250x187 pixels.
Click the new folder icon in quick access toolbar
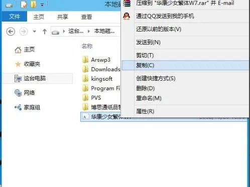pos(34,5)
